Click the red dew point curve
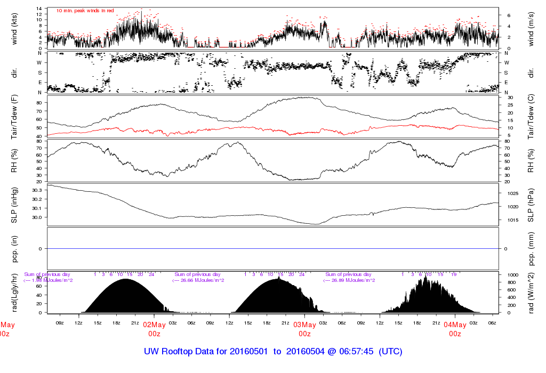Screen dimensions: 546x373 click(x=273, y=130)
